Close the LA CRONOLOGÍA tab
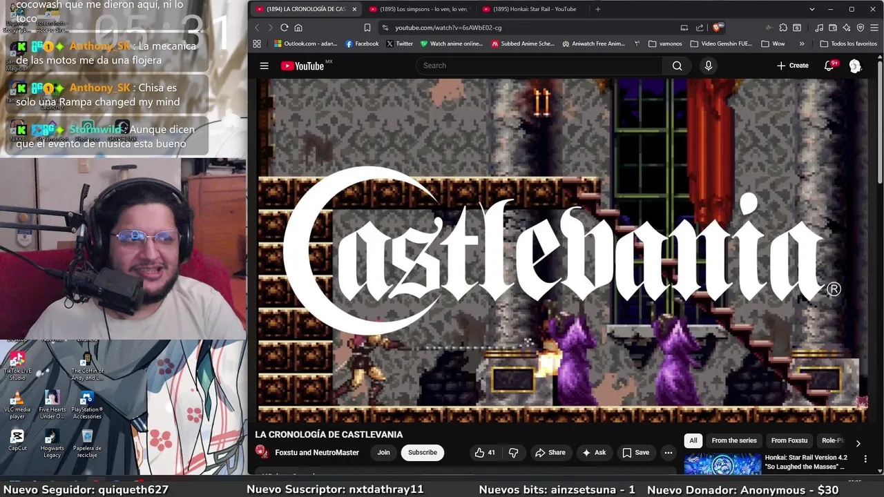884x497 pixels. point(354,9)
